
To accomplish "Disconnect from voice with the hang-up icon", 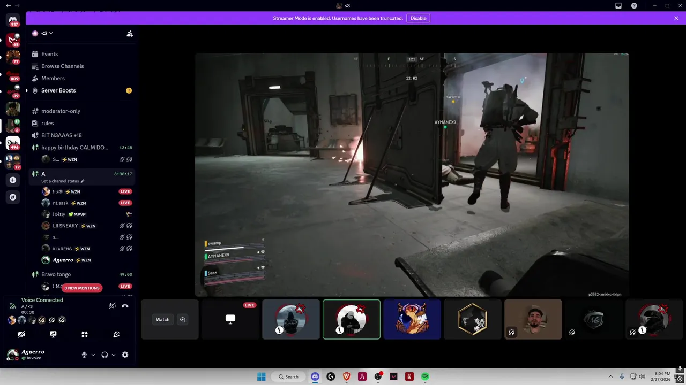I will click(x=125, y=306).
